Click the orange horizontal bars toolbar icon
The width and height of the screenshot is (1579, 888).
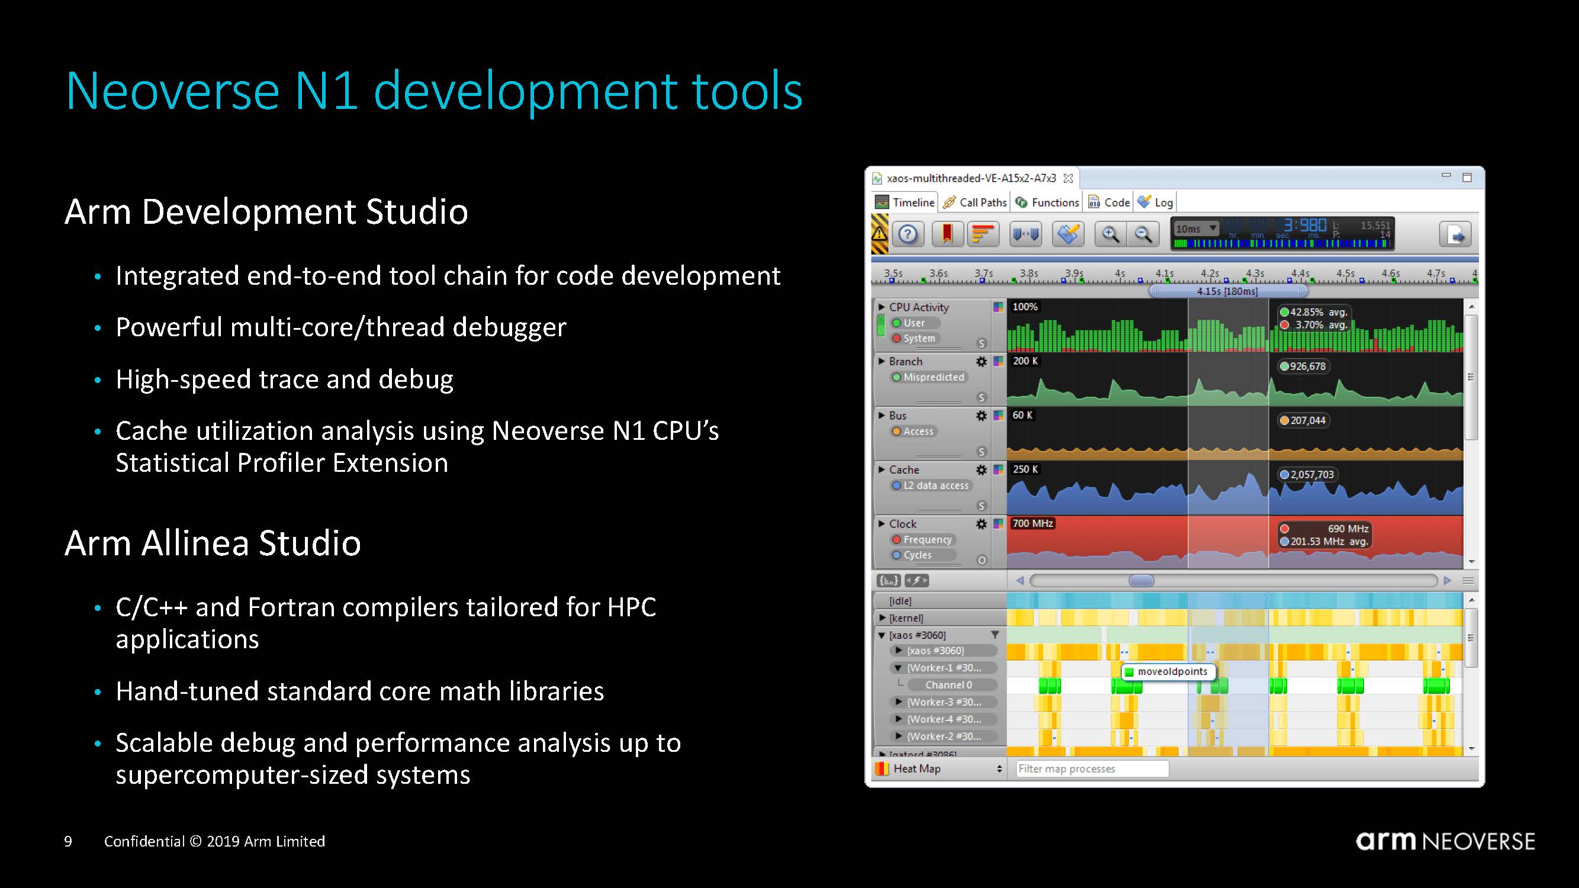[983, 234]
